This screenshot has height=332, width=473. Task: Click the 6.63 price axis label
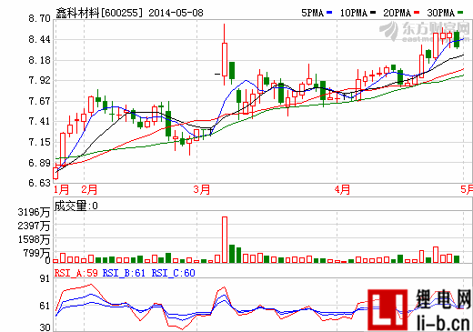[39, 183]
